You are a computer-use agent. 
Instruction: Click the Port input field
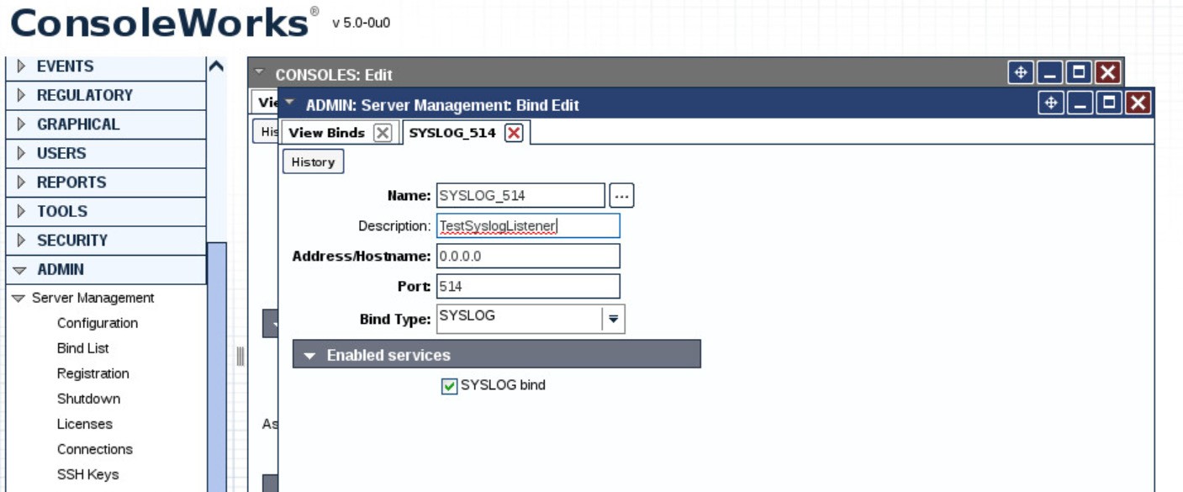tap(528, 286)
